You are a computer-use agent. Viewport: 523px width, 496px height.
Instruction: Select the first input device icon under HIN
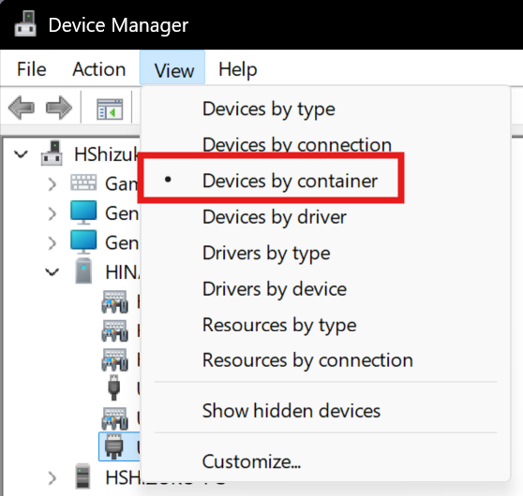click(114, 301)
